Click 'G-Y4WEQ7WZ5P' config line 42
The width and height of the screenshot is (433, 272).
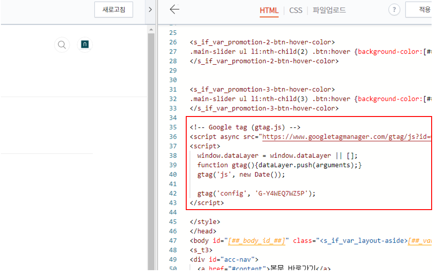coord(256,193)
